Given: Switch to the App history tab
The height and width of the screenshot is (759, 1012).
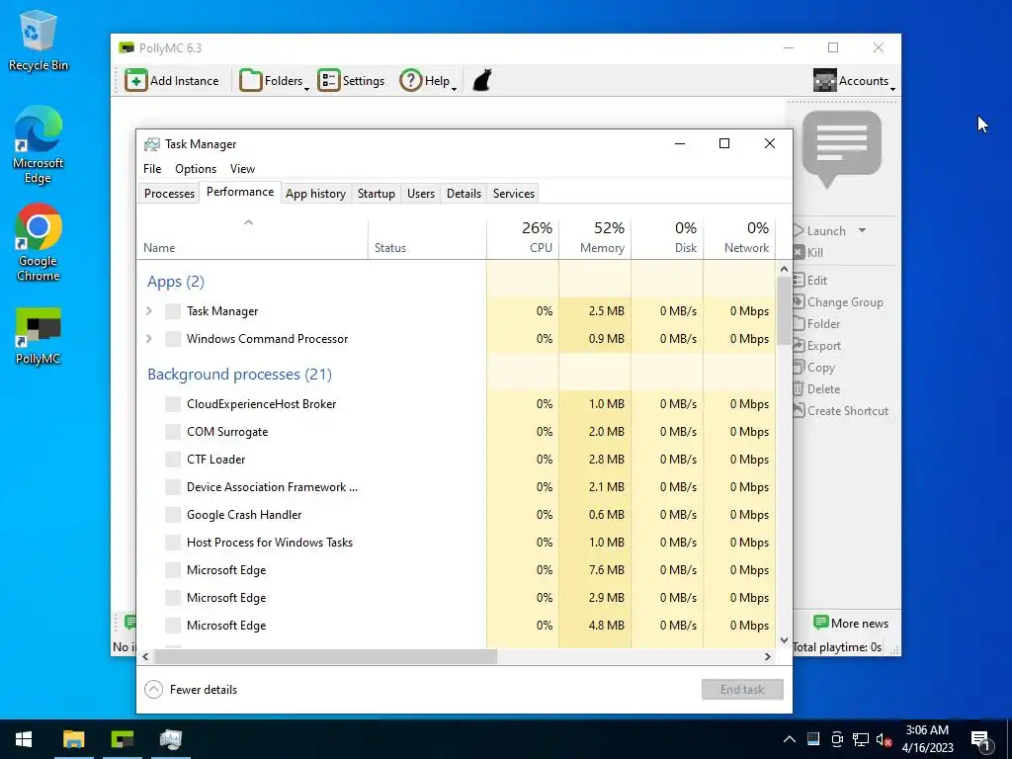Looking at the screenshot, I should click(x=315, y=194).
